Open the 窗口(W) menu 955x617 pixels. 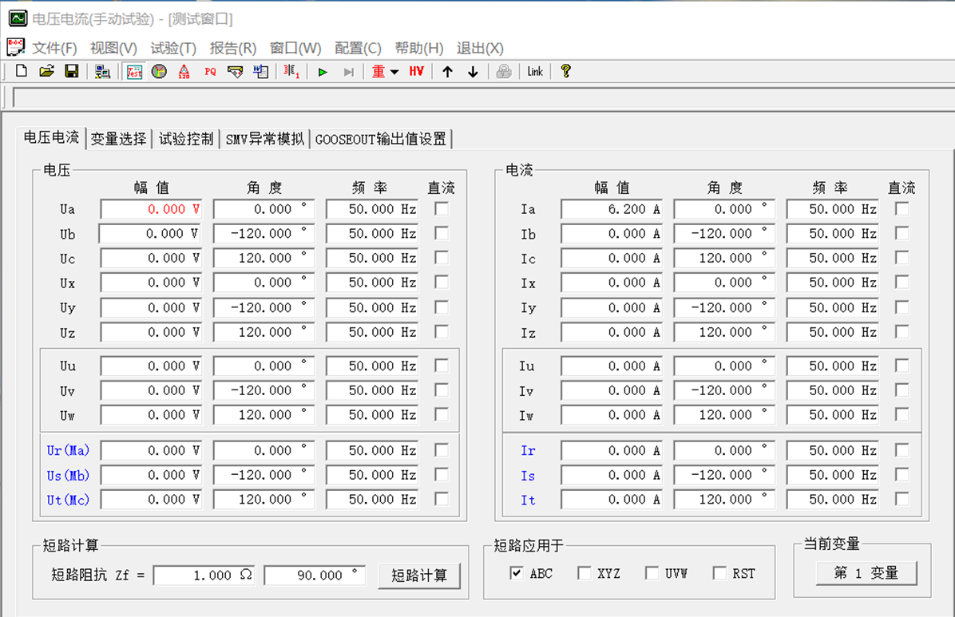tap(295, 48)
